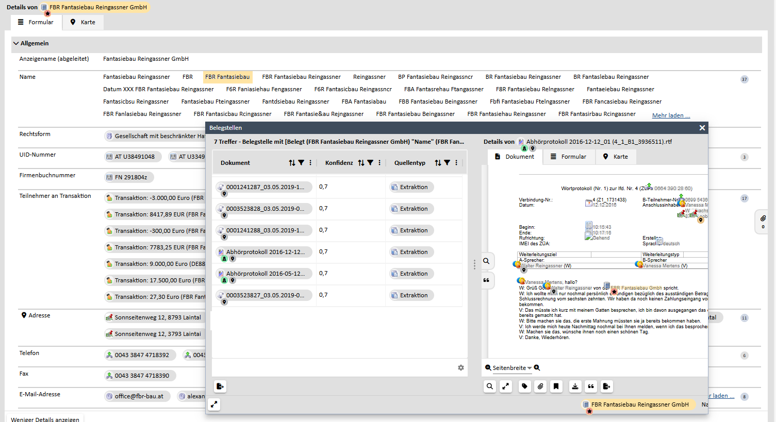Screen dimensions: 776x422
Task: Switch to Dokument tab in details pane
Action: tap(515, 157)
